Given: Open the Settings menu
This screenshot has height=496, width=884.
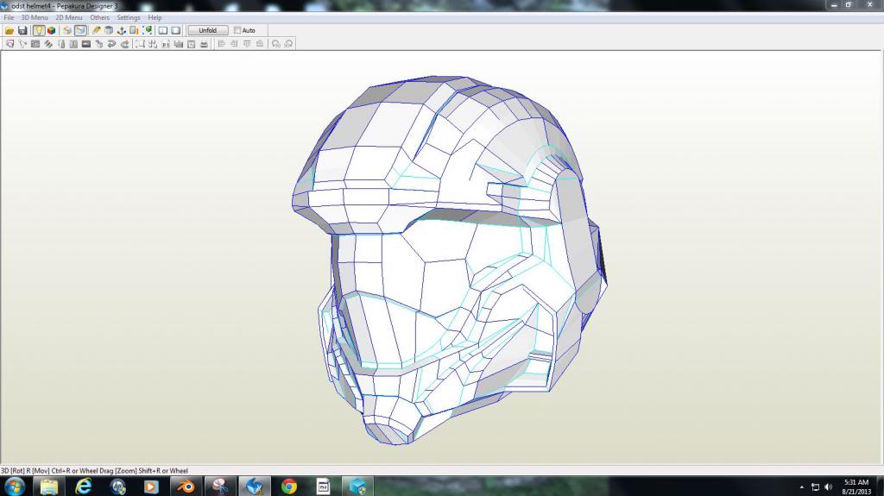Looking at the screenshot, I should (129, 17).
